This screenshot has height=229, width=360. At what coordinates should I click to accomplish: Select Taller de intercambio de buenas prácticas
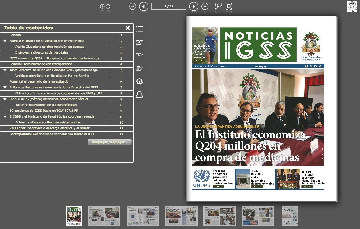click(x=46, y=105)
